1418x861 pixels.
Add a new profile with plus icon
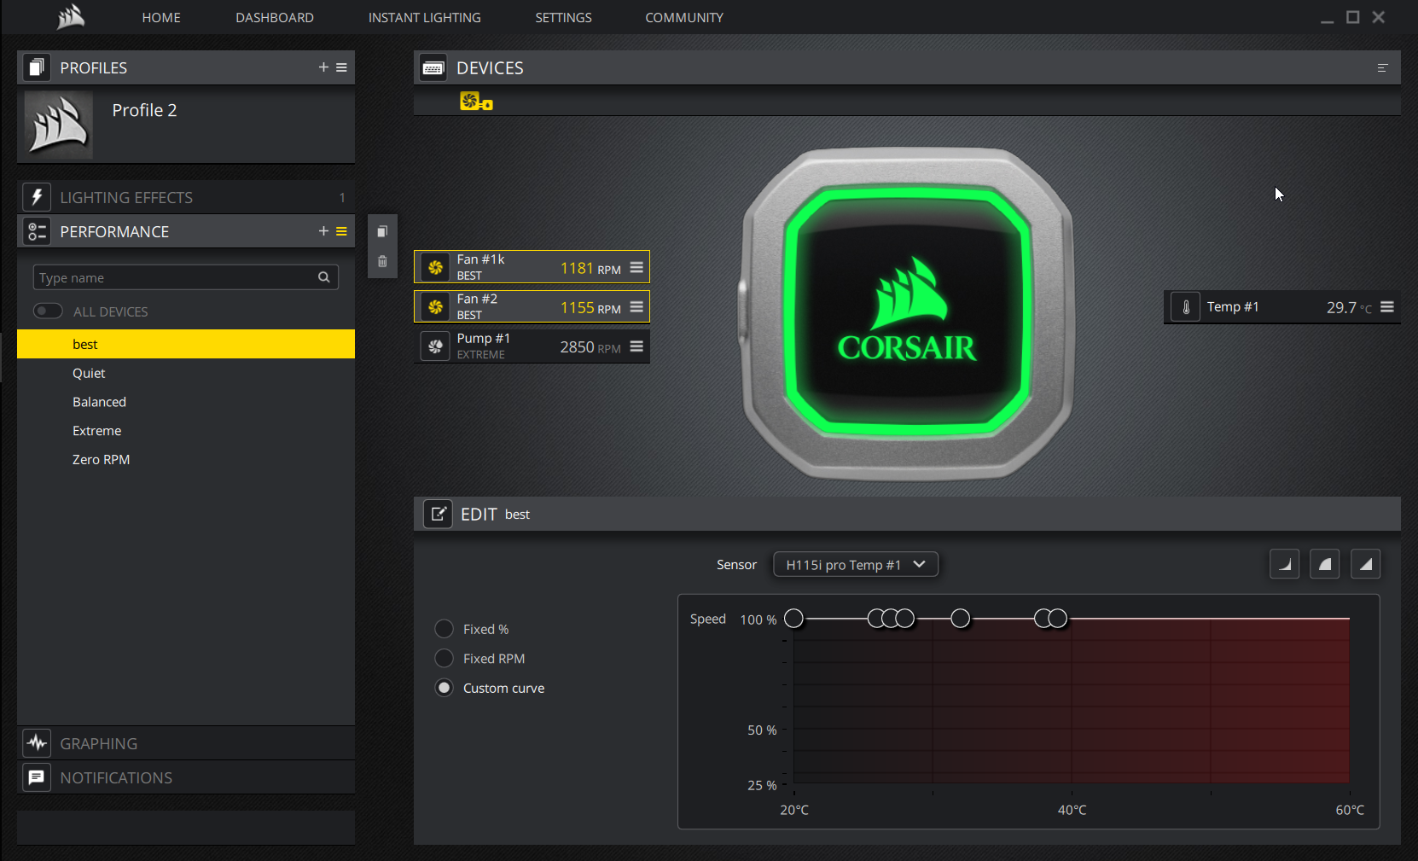click(x=323, y=67)
